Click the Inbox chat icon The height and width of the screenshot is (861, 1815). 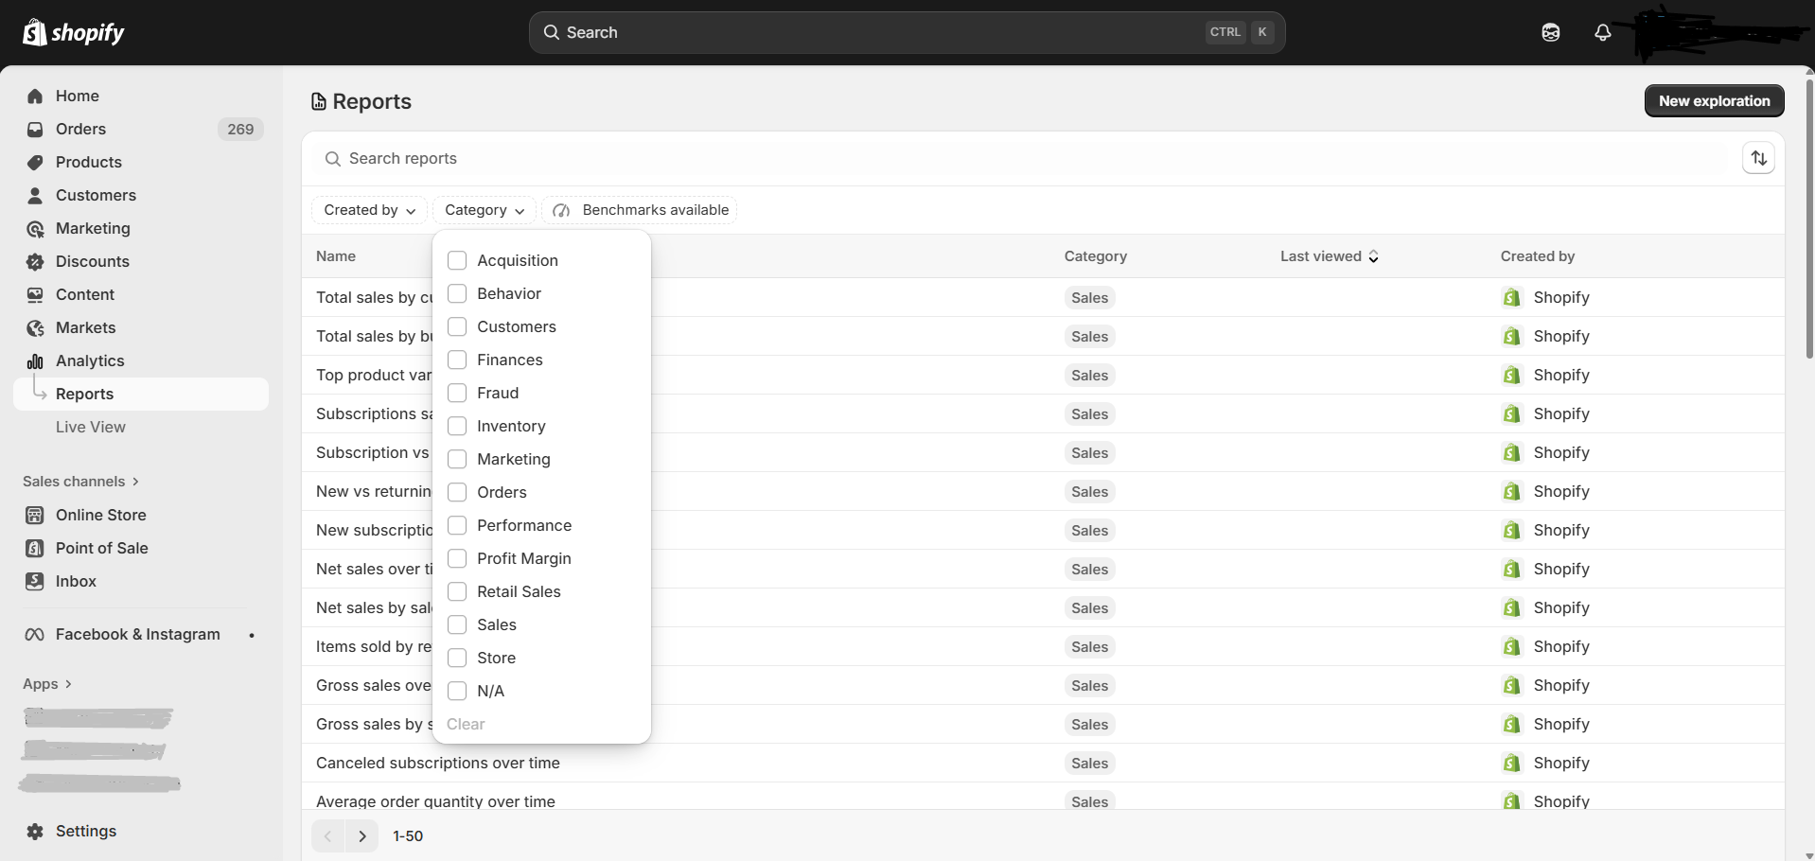point(35,581)
